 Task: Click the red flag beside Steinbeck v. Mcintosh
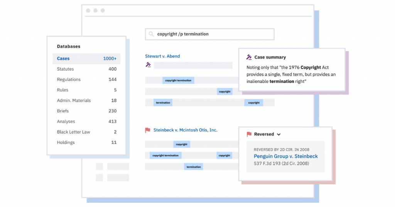pos(147,130)
